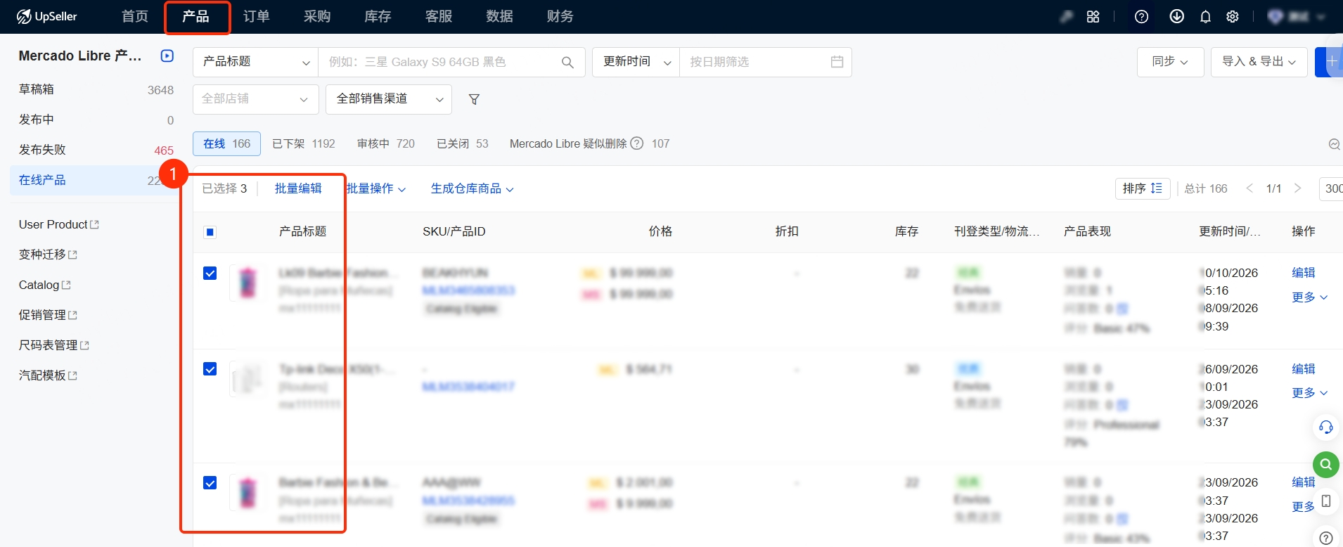Viewport: 1343px width, 547px height.
Task: Open the help question-mark icon in top bar
Action: (1142, 16)
